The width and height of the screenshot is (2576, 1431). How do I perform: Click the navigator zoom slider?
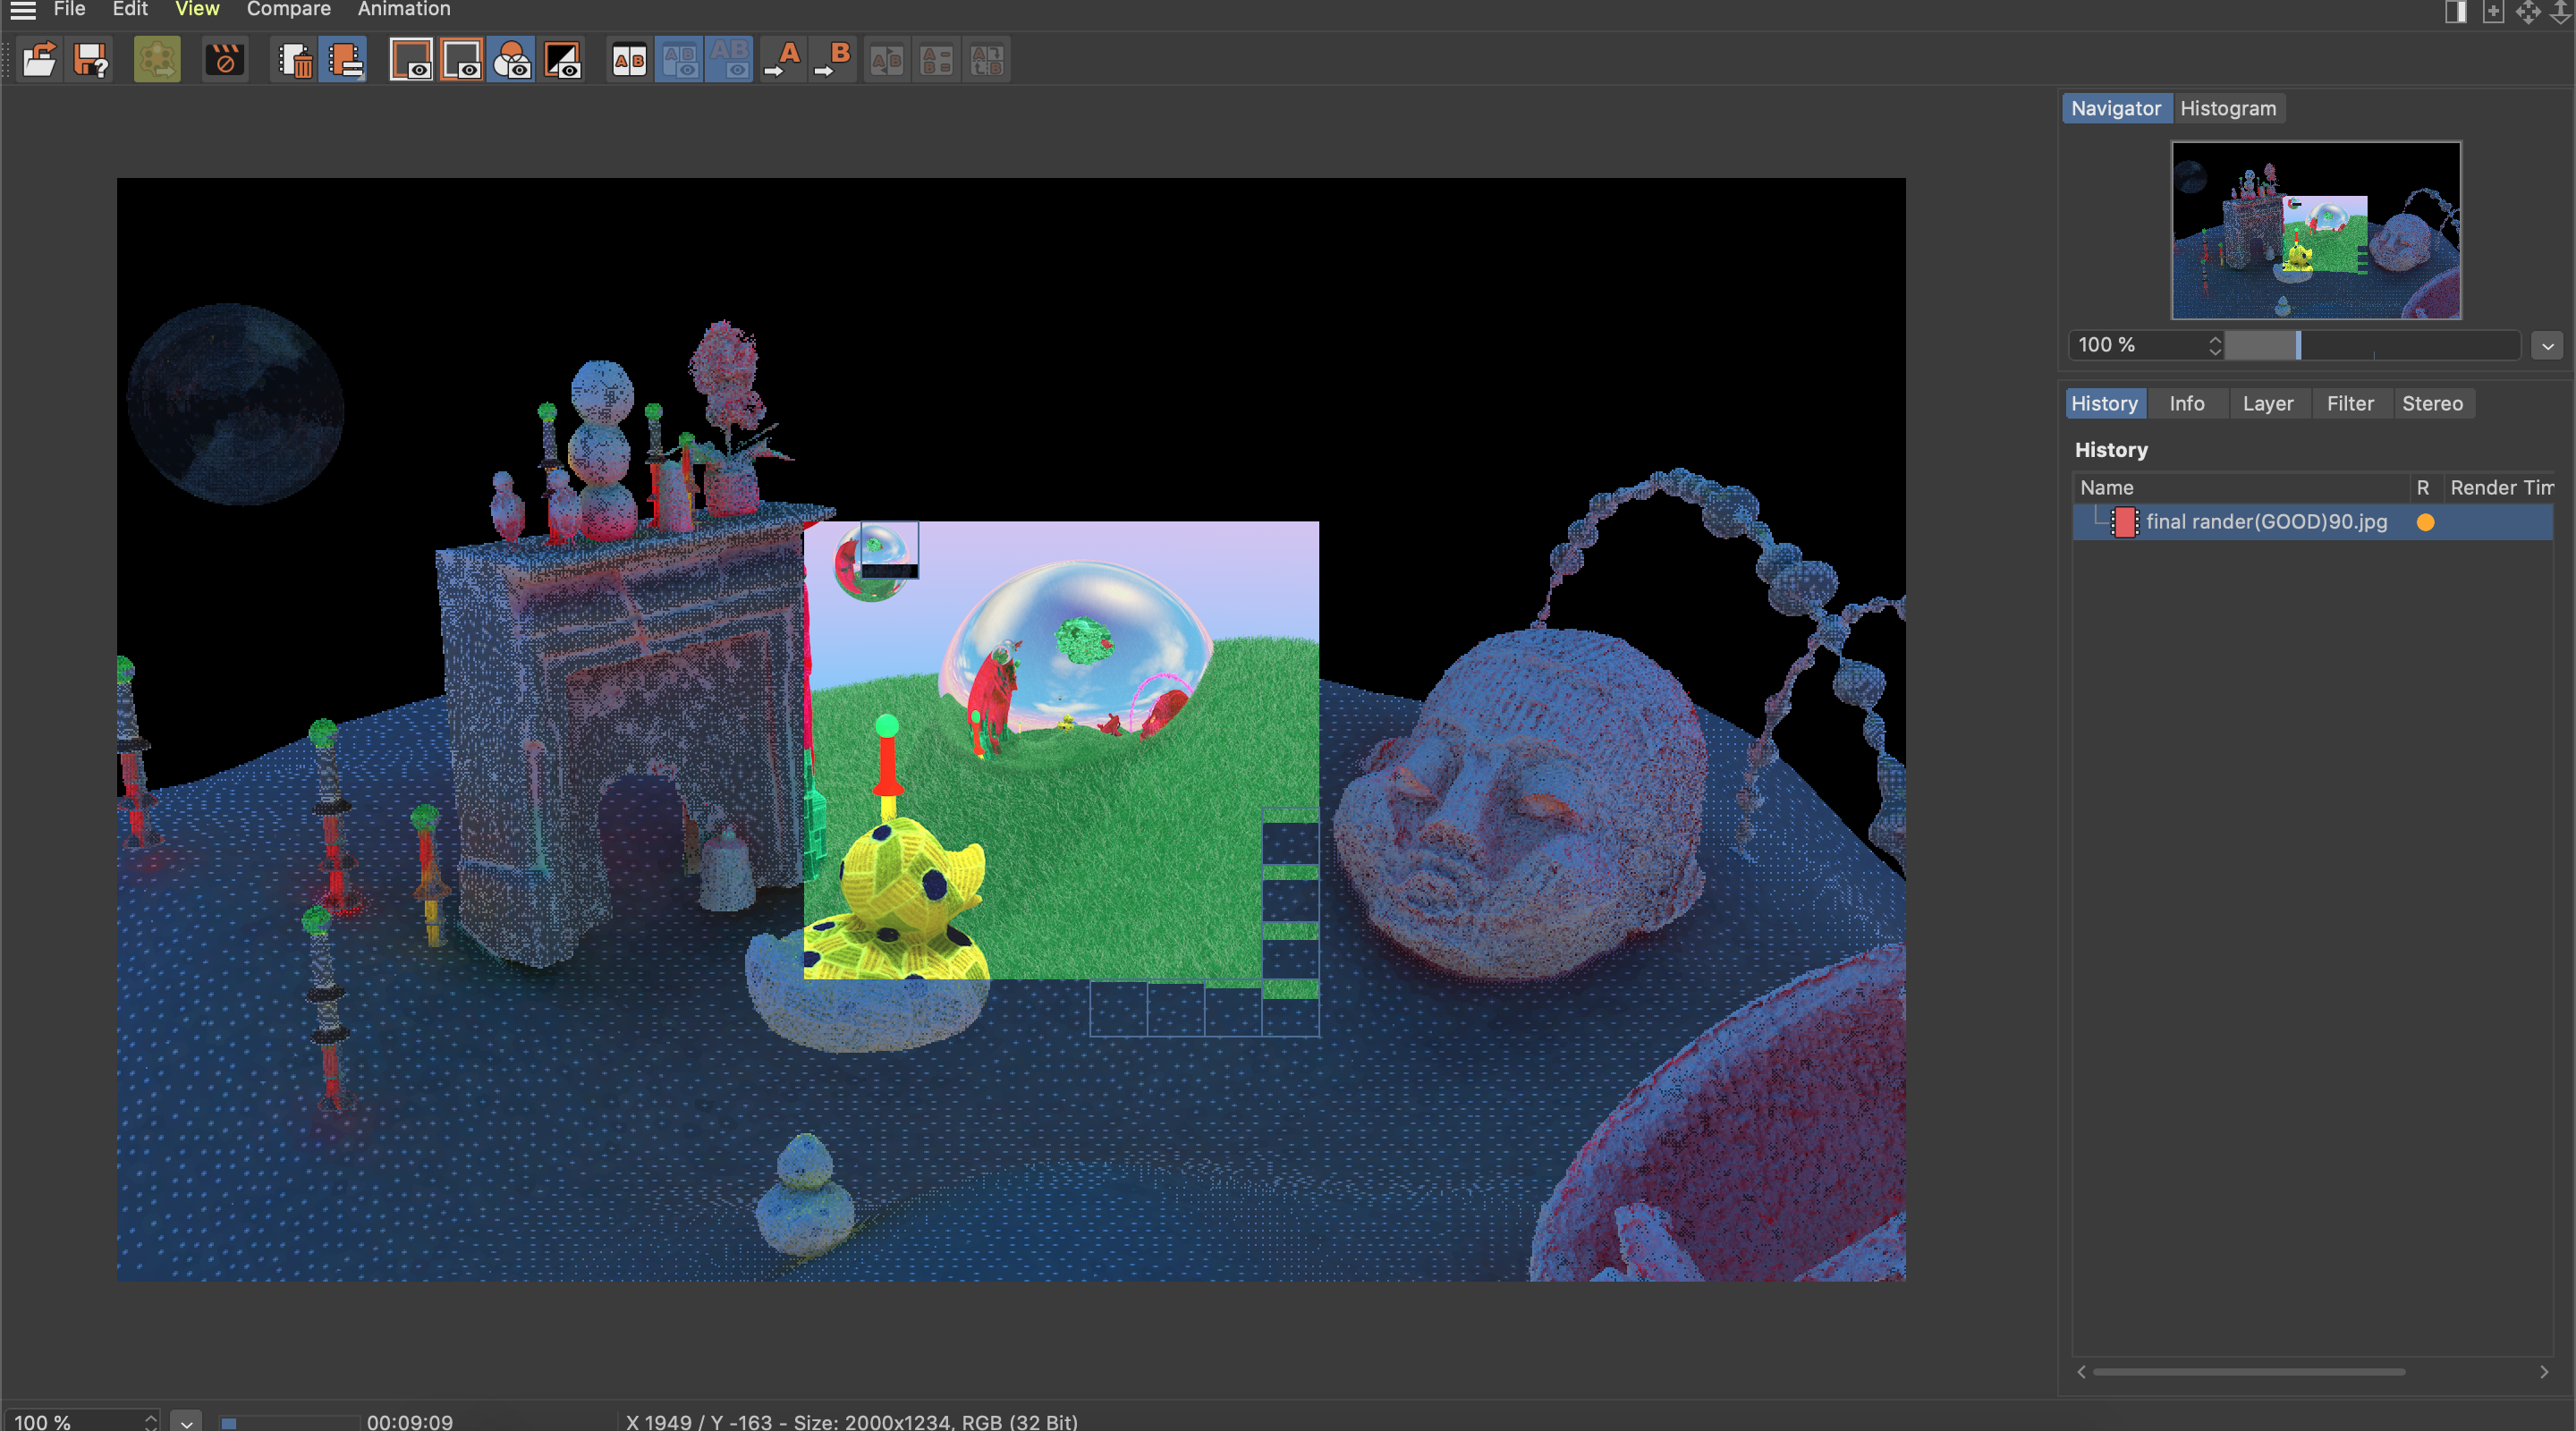pyautogui.click(x=2370, y=346)
